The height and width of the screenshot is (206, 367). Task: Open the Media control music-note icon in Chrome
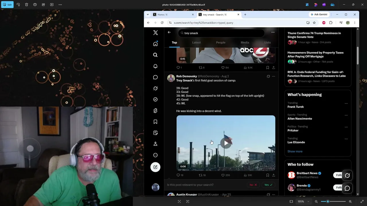(341, 23)
